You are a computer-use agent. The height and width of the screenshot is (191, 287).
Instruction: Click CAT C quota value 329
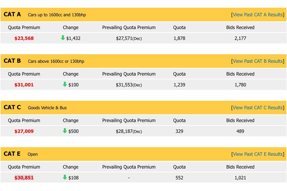pos(179,131)
